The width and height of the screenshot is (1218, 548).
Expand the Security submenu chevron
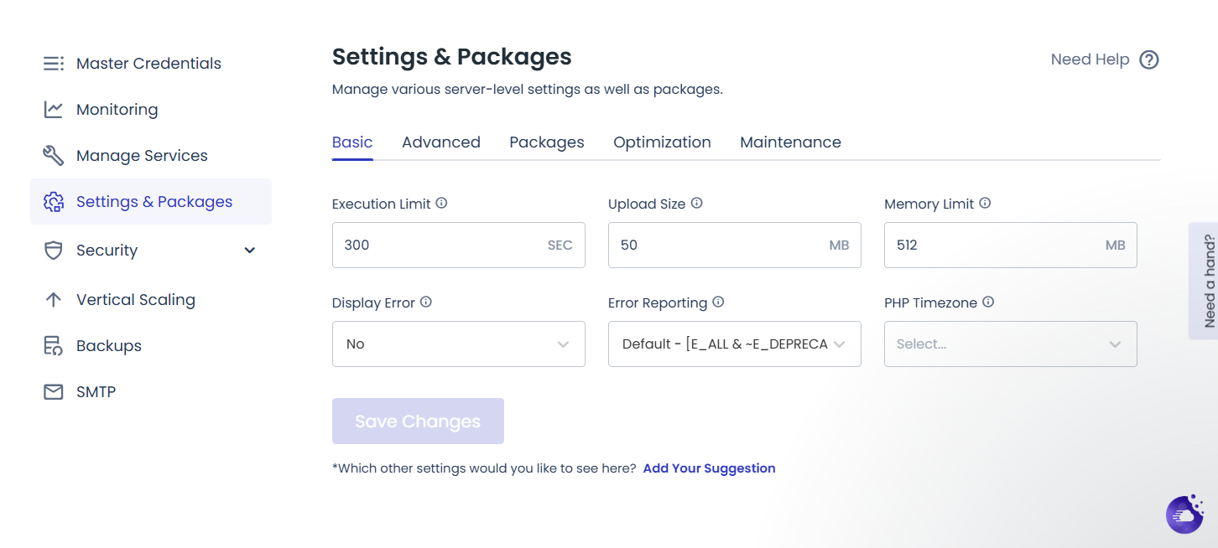pyautogui.click(x=249, y=251)
